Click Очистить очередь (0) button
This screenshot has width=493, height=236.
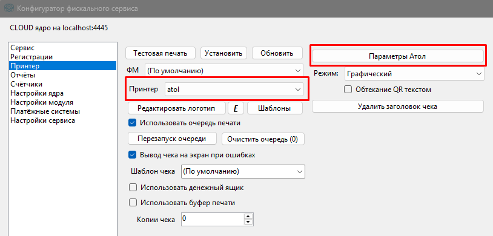coord(263,139)
